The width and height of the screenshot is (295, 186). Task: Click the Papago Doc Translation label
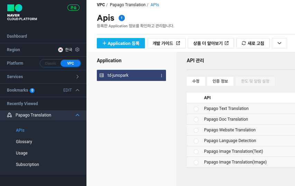pyautogui.click(x=226, y=119)
